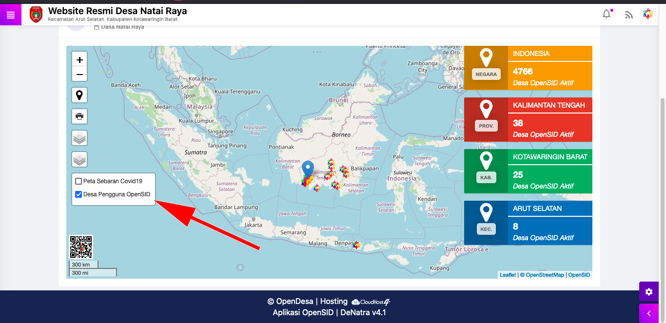Viewport: 666px width, 323px height.
Task: Click the KALIMANTAN TENGAH card heading
Action: pyautogui.click(x=549, y=105)
